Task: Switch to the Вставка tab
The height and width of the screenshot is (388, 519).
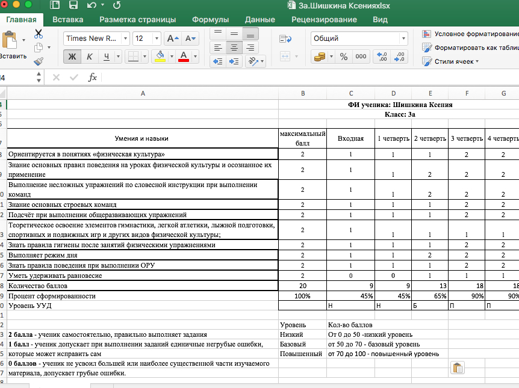Action: (68, 19)
